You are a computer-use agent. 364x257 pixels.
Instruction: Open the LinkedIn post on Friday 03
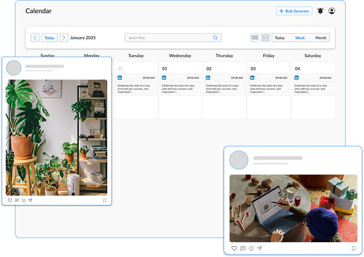pos(269,84)
